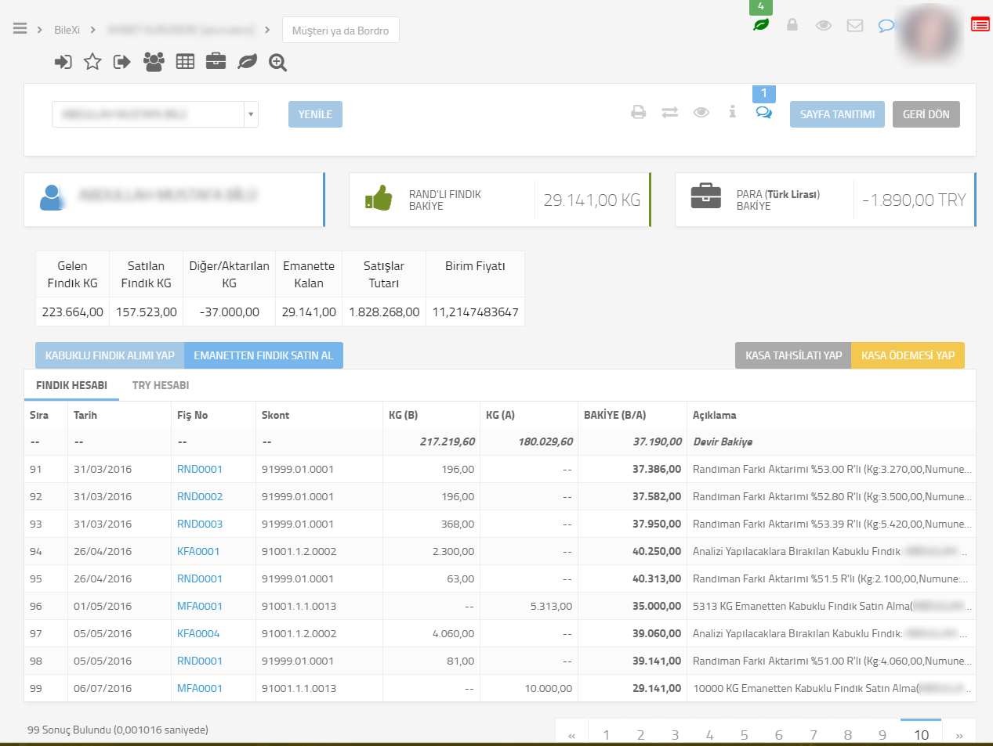Click the sign-out arrow toolbar icon

point(121,62)
